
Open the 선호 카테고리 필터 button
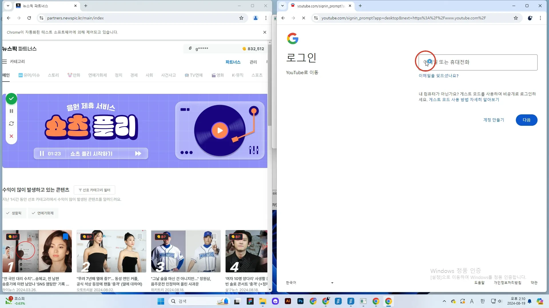click(x=94, y=190)
